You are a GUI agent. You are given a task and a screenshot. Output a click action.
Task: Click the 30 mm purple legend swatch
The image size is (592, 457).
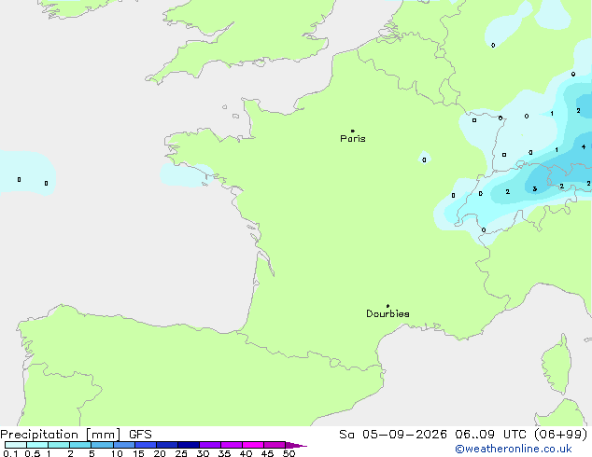(x=209, y=445)
